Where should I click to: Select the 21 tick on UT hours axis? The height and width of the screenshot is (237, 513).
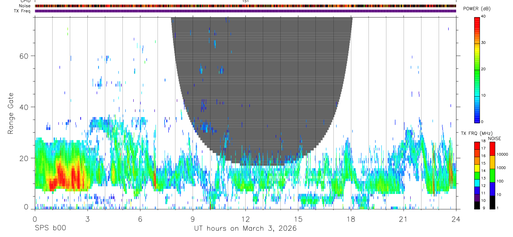[404, 219]
